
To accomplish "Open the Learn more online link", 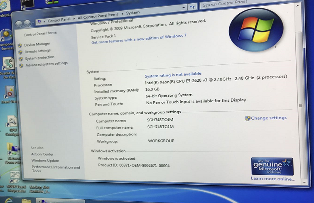I will point(273,179).
